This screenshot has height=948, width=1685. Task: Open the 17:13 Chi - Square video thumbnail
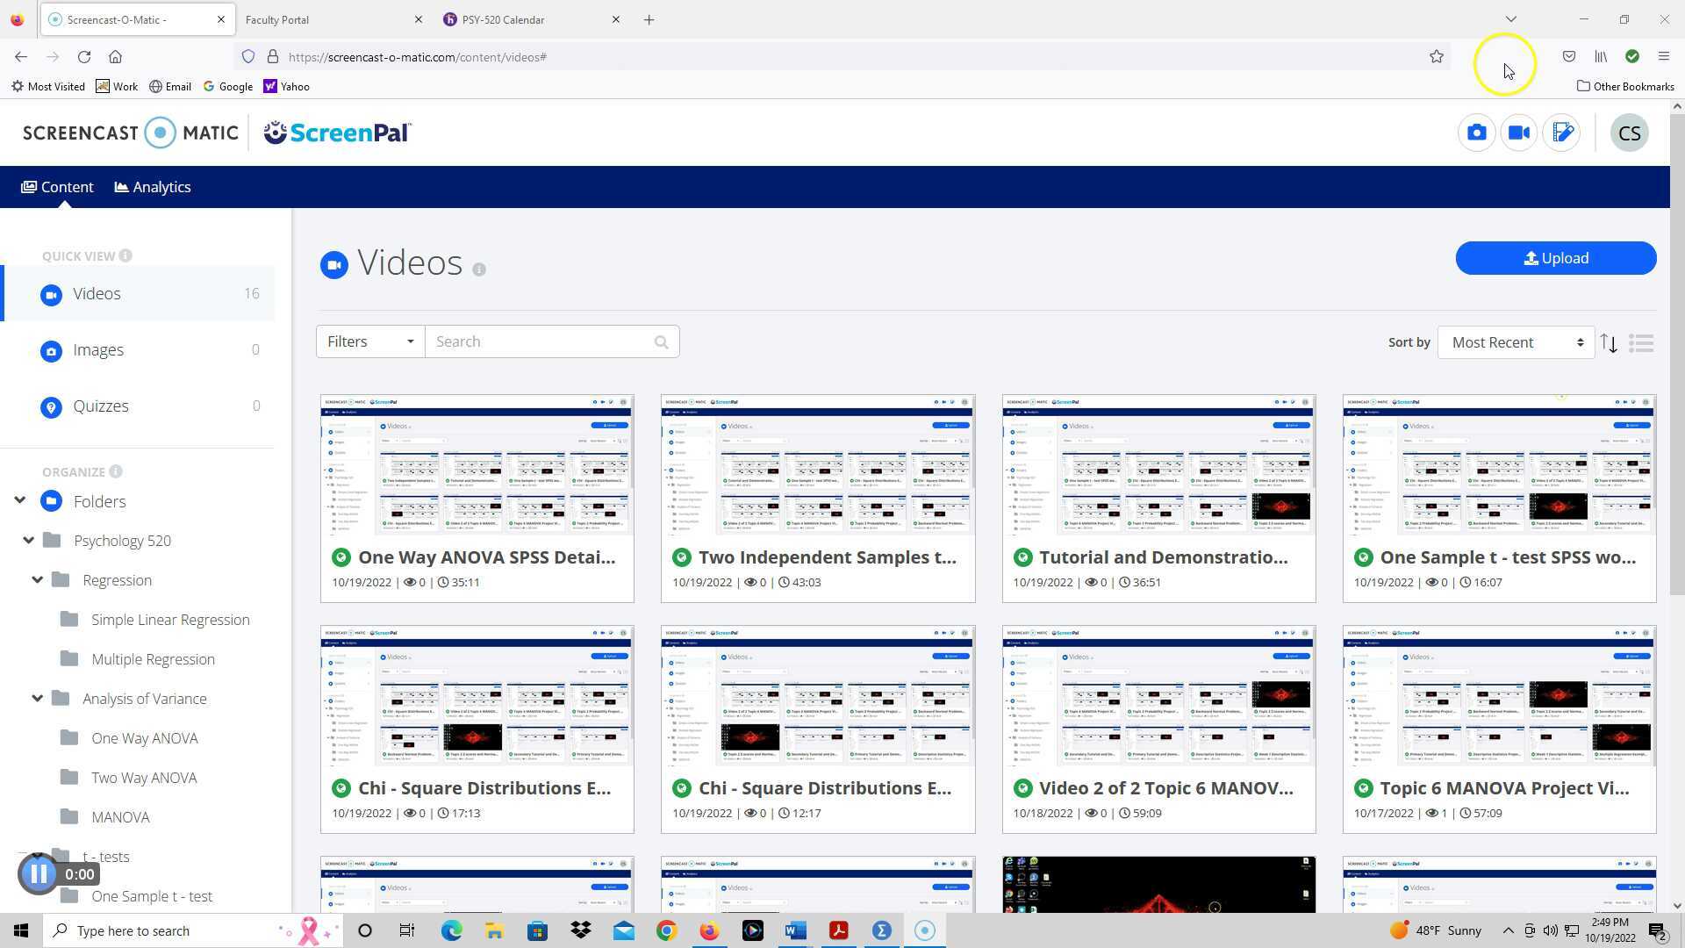pos(477,696)
